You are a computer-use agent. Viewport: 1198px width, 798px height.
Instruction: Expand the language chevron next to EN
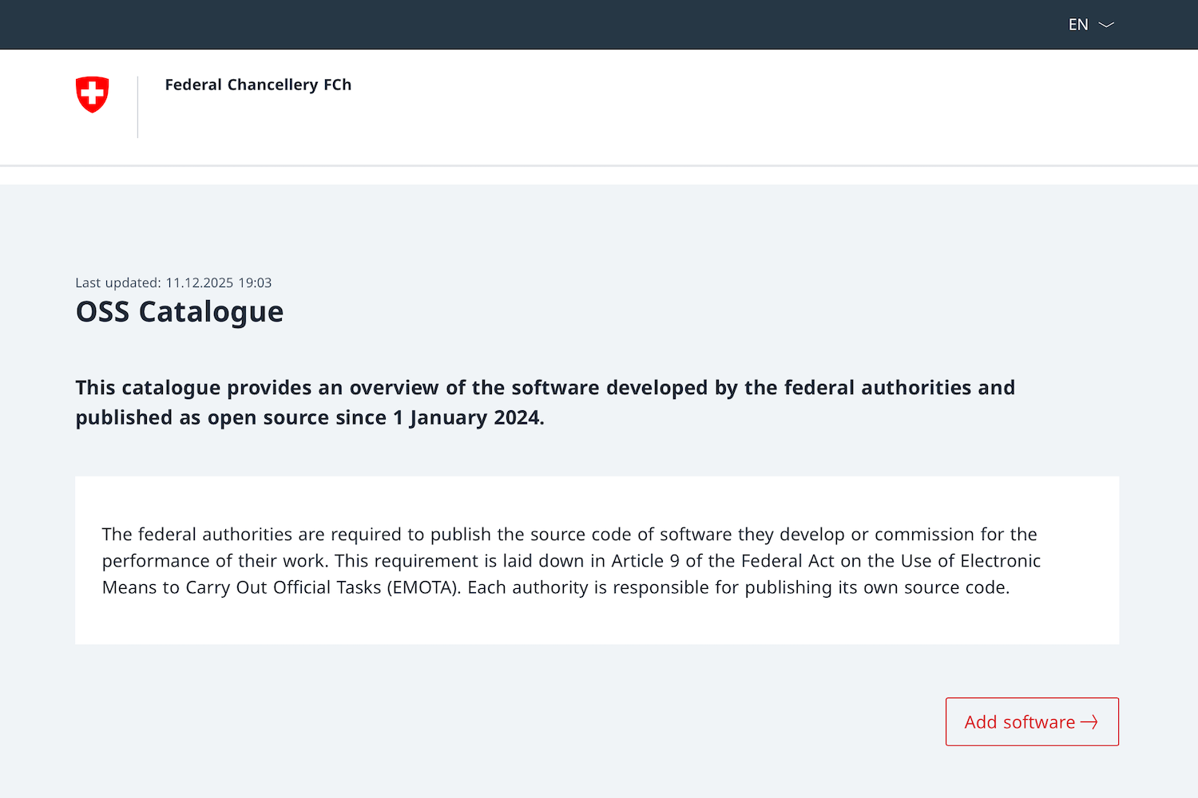coord(1106,25)
